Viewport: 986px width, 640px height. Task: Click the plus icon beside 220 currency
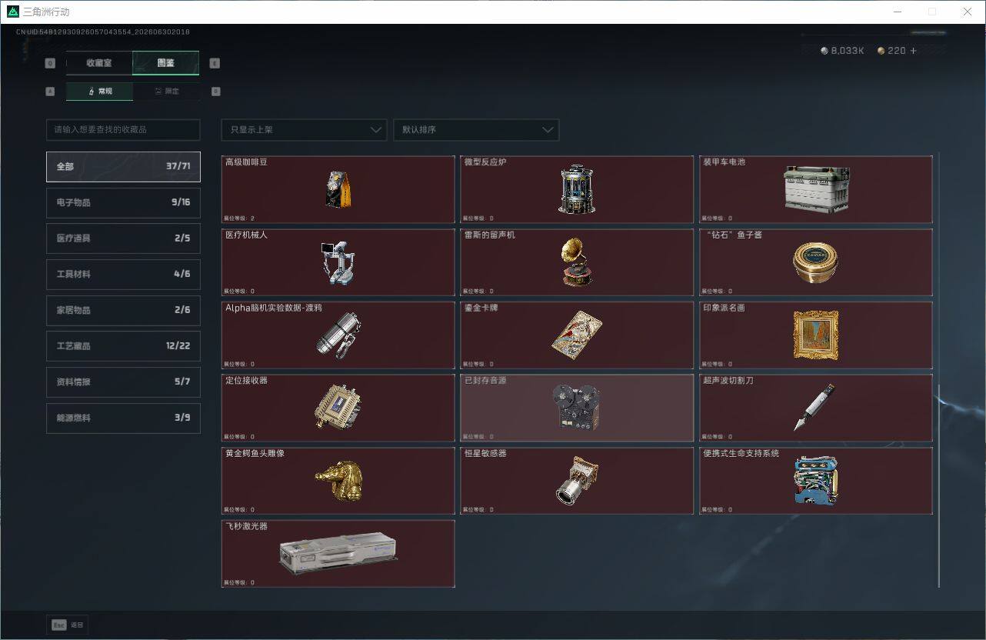[x=913, y=51]
